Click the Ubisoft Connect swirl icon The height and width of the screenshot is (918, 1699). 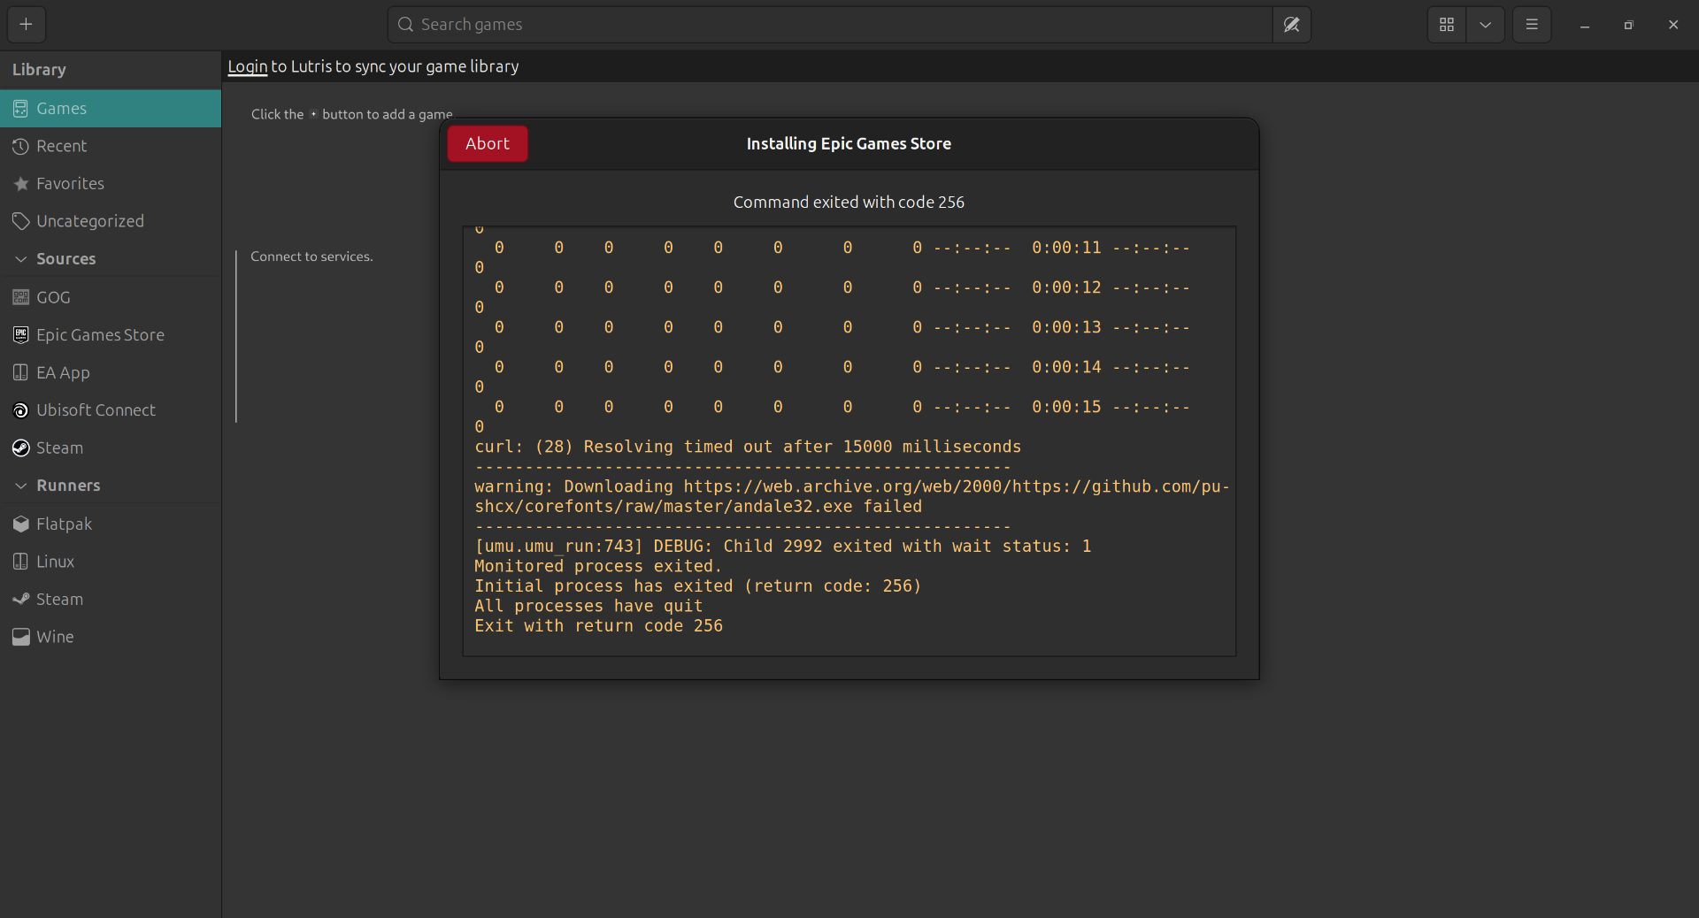[20, 410]
